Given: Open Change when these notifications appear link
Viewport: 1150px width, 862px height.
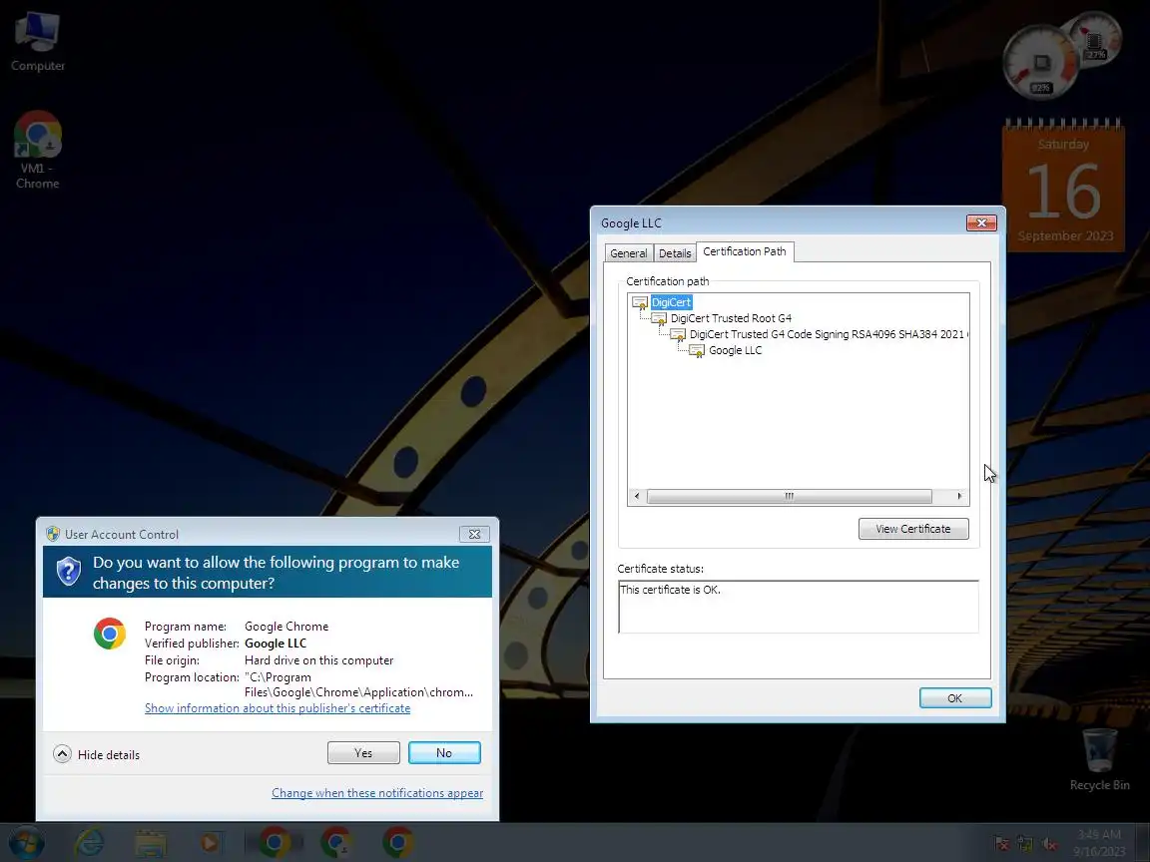Looking at the screenshot, I should 377,793.
